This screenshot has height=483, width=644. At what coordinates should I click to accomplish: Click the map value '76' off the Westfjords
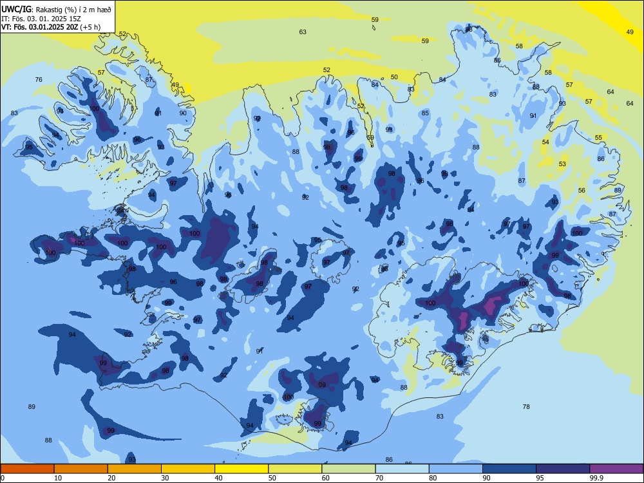pyautogui.click(x=39, y=80)
